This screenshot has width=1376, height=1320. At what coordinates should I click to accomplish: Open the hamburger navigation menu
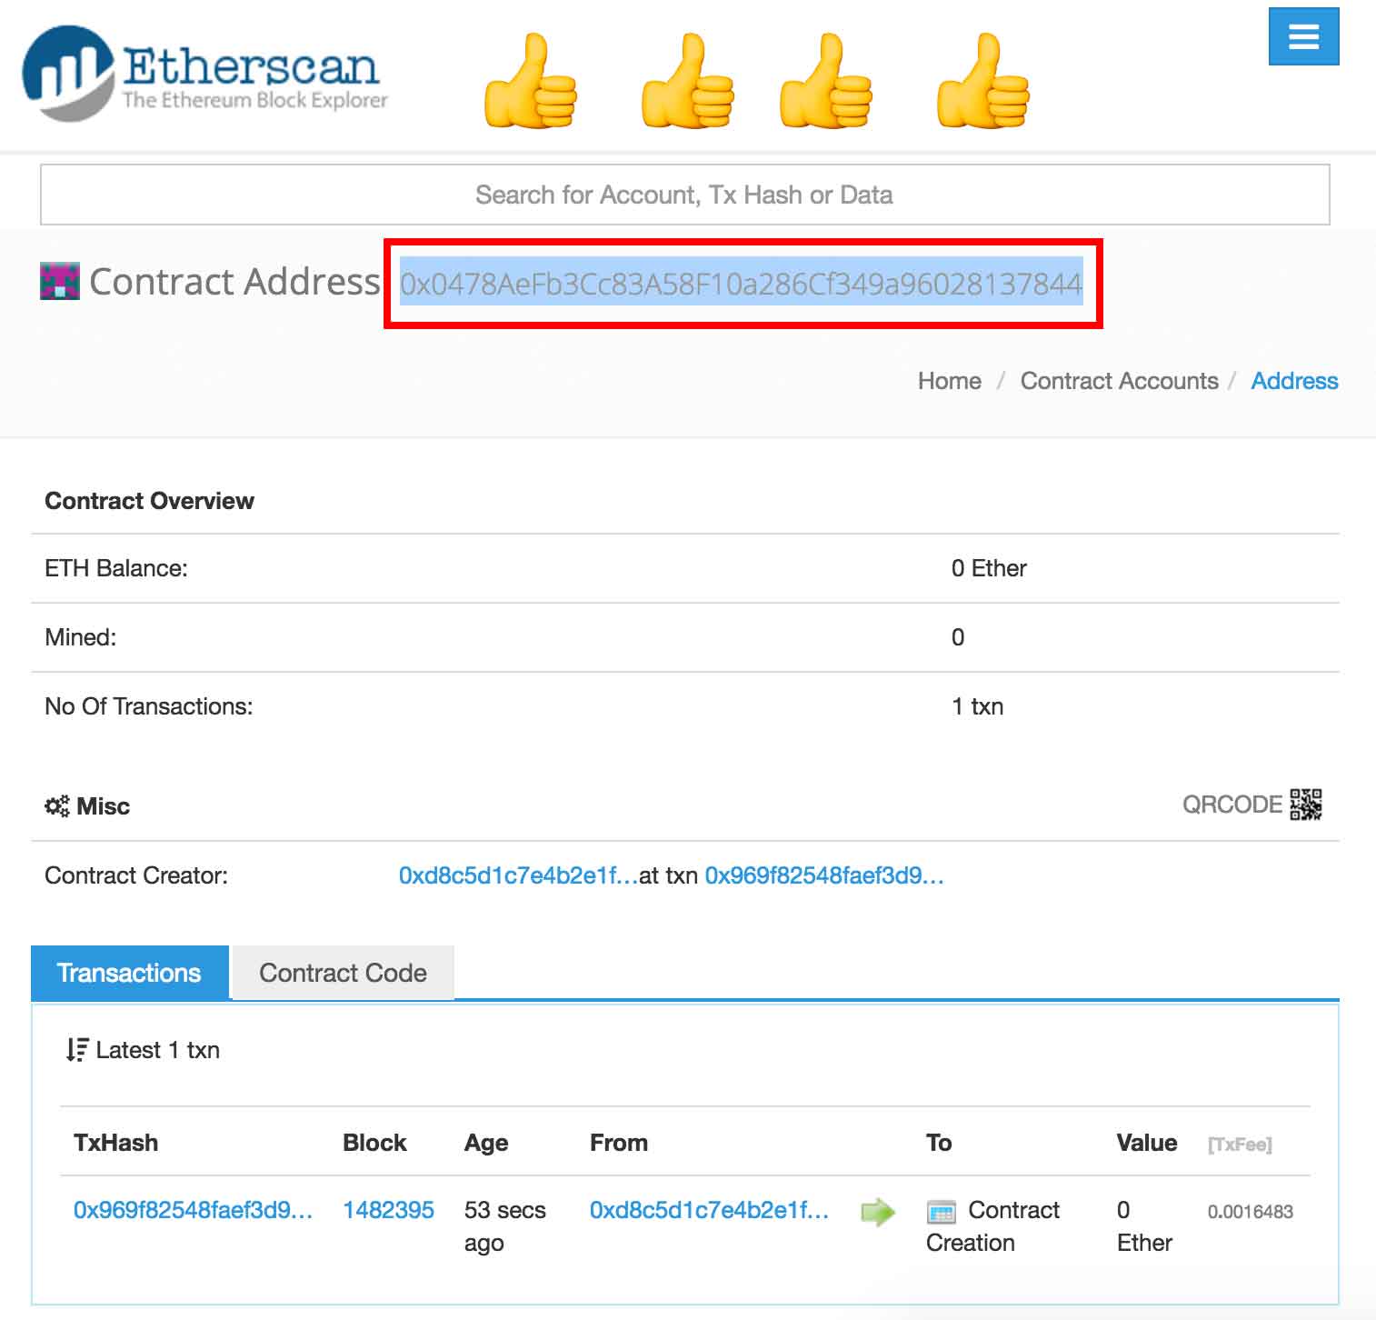(1303, 36)
